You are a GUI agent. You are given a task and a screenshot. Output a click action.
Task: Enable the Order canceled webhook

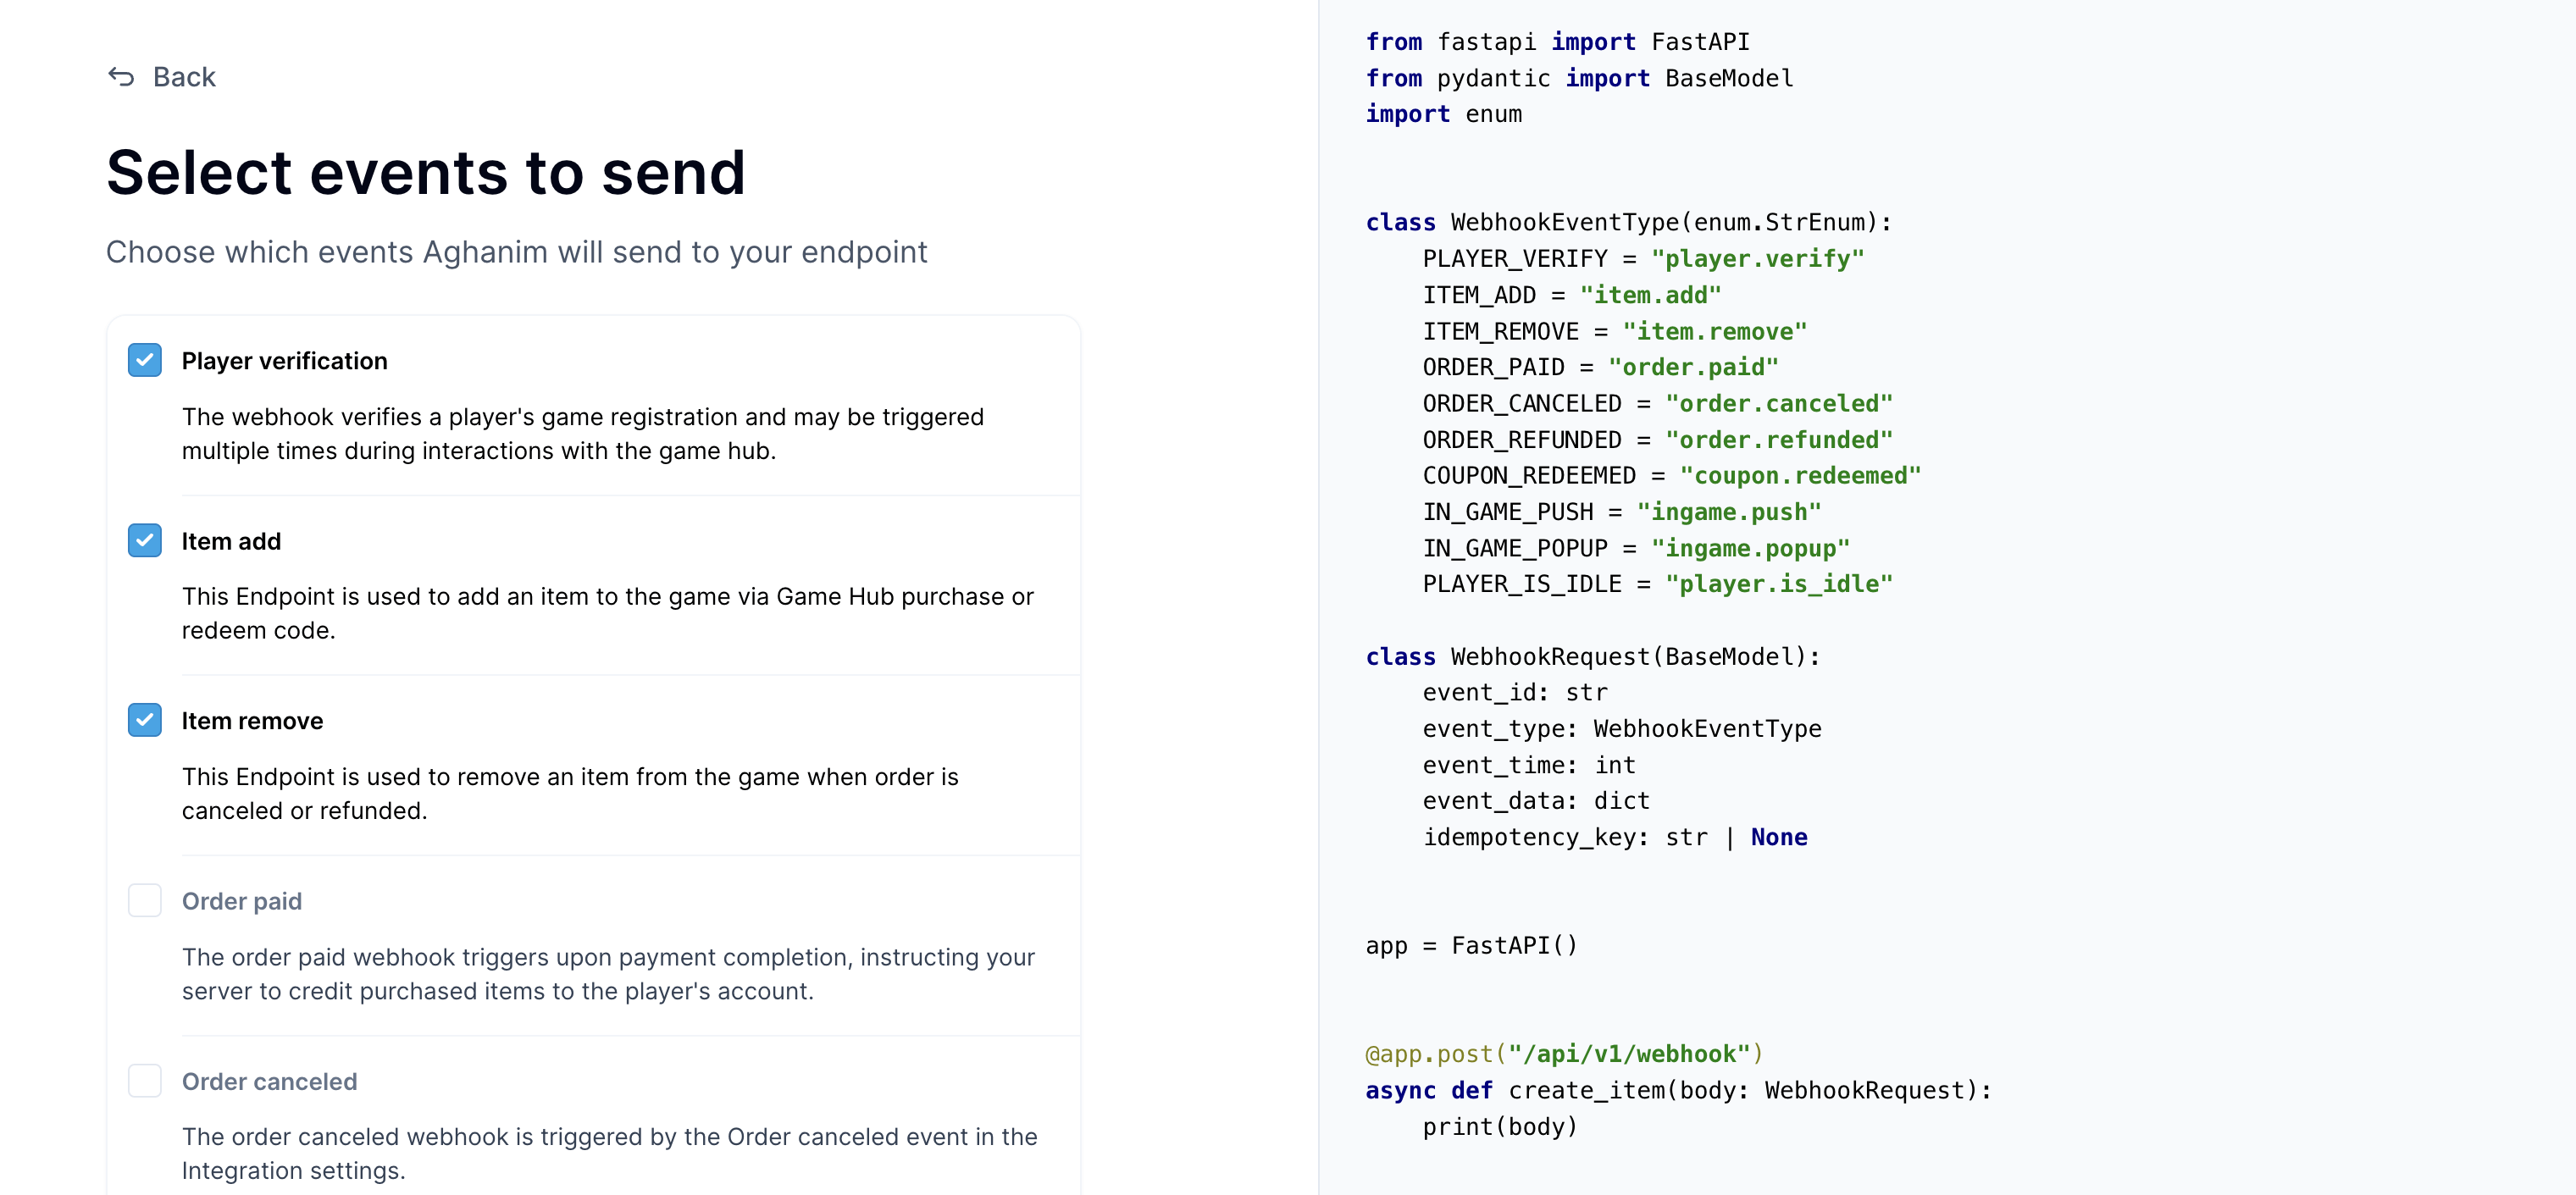[145, 1081]
